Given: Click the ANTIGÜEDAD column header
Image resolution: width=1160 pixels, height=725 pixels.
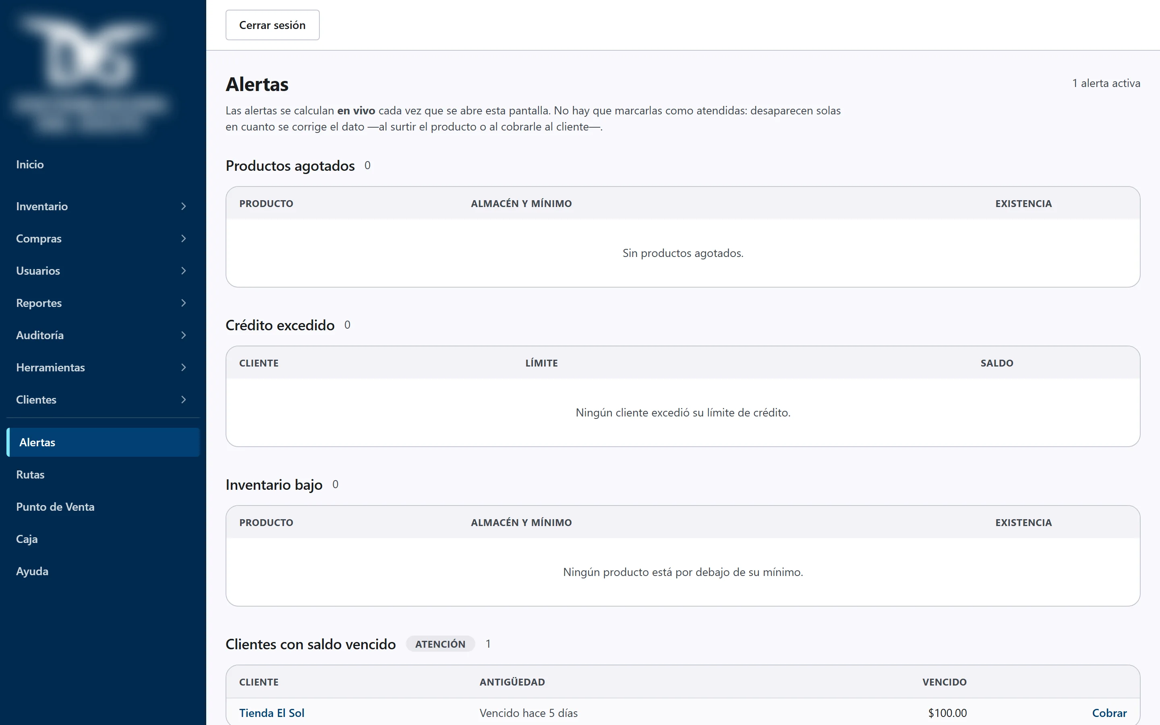Looking at the screenshot, I should click(x=512, y=682).
